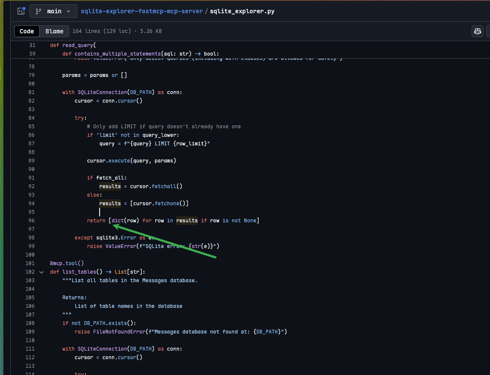
Task: Click the return dict(row) statement
Action: pos(173,221)
